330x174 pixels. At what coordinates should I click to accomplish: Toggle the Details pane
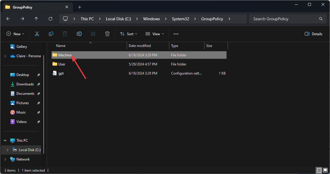[x=314, y=34]
